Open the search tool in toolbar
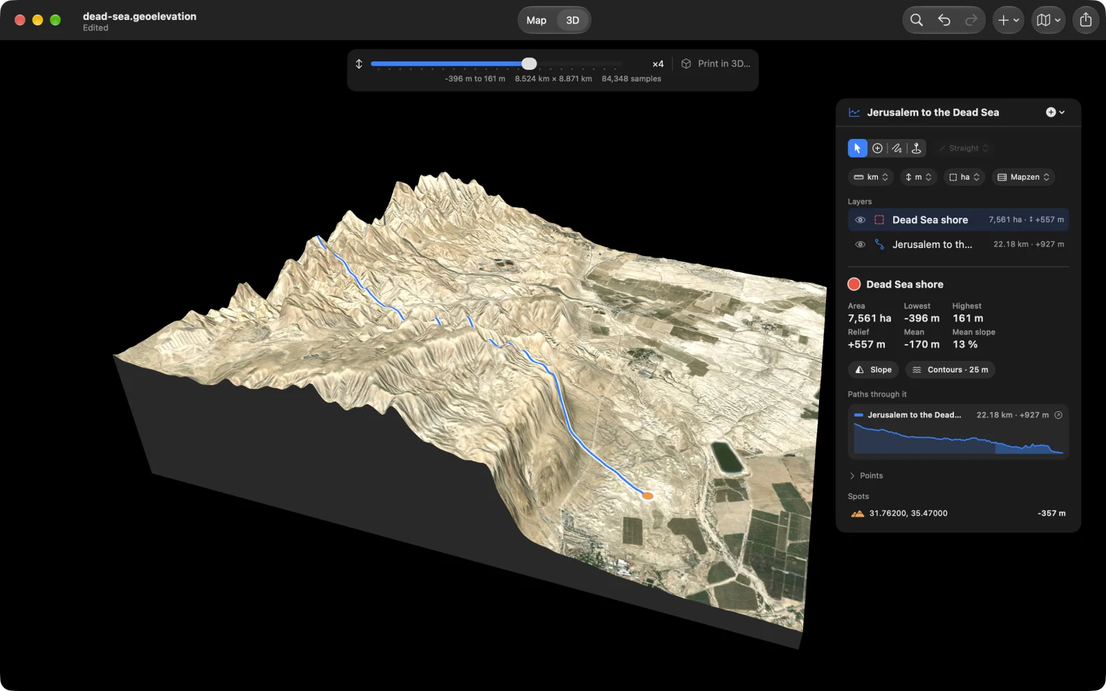This screenshot has width=1106, height=691. coord(917,20)
